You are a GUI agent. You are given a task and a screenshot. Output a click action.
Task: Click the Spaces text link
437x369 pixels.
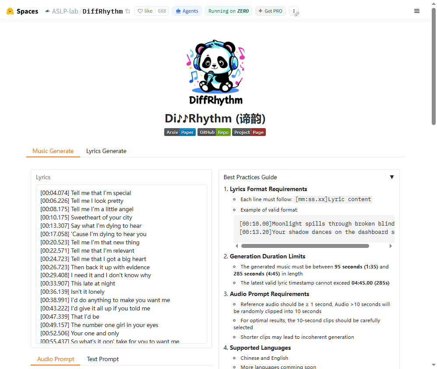point(27,11)
